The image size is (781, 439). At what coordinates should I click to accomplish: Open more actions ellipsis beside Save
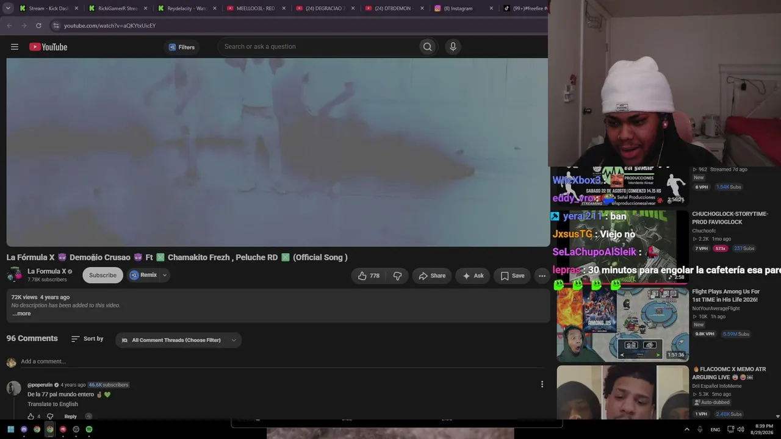[542, 276]
